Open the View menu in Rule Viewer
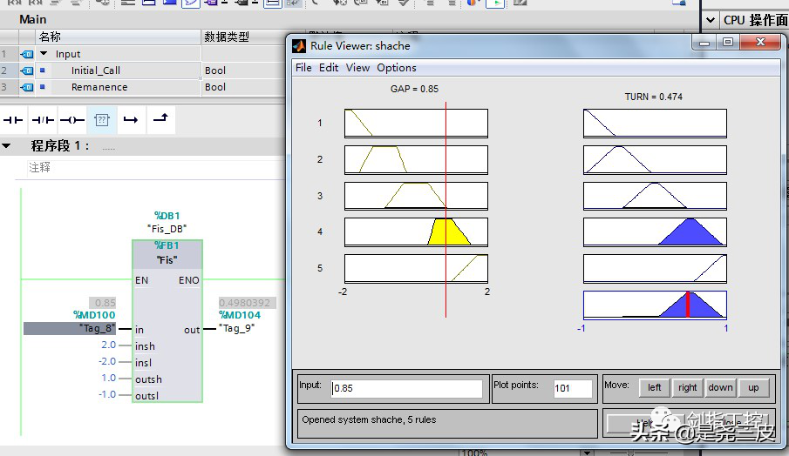The image size is (789, 456). 357,68
